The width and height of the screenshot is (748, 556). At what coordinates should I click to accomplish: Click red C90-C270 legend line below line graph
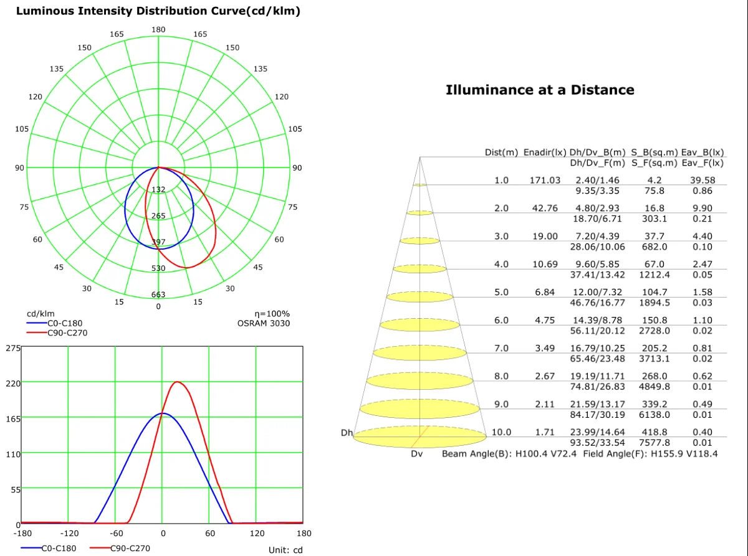(x=98, y=548)
